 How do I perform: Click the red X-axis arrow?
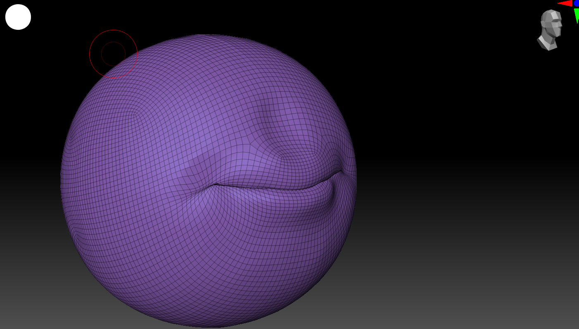point(565,3)
